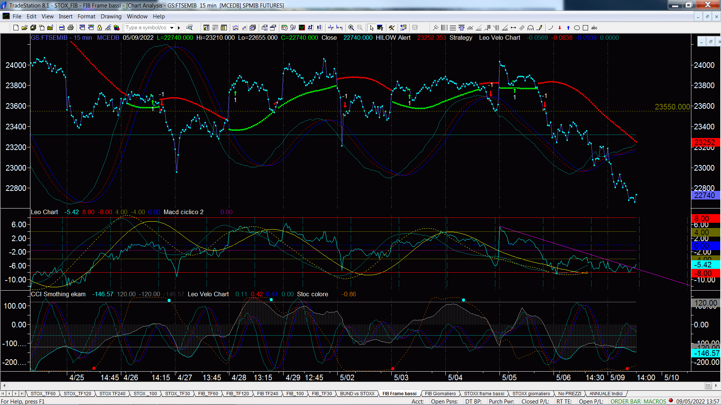Switch to the STOXX frame bassi tab
721x405 pixels.
point(484,394)
